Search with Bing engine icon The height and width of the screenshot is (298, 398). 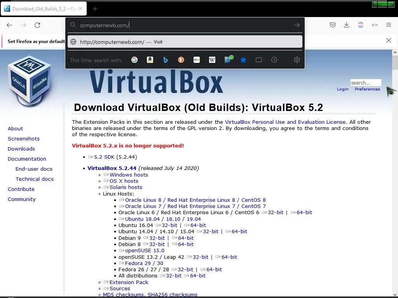point(166,60)
